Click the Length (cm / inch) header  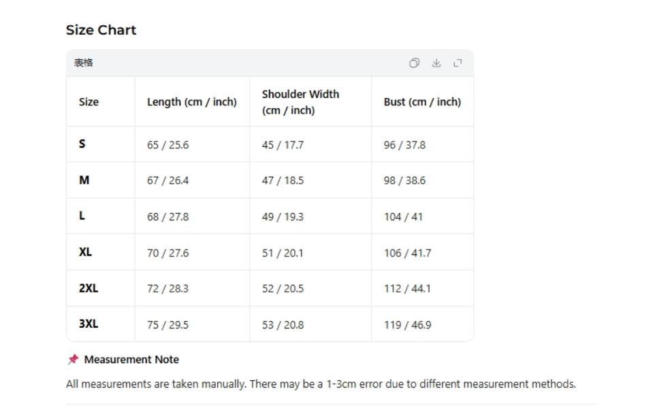(192, 102)
